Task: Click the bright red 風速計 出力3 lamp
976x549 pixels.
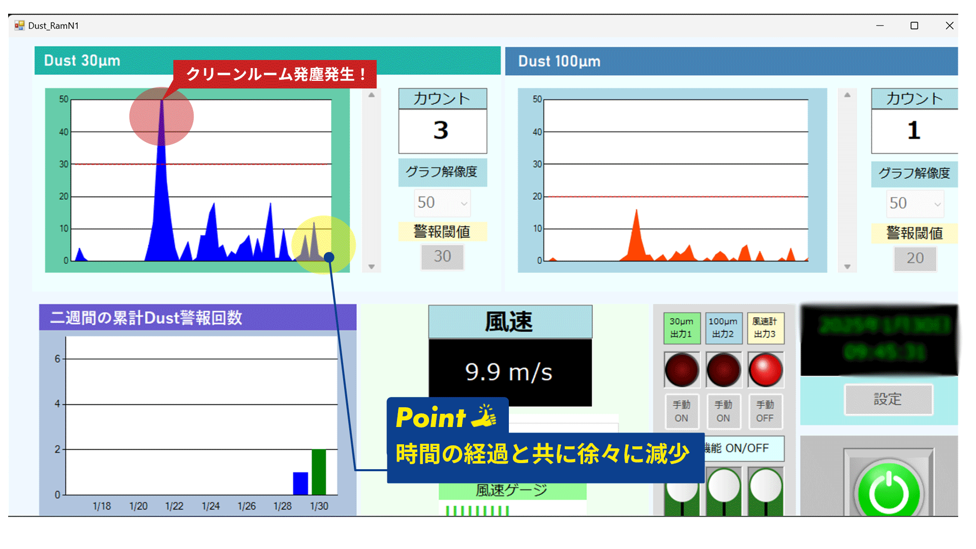Action: tap(765, 370)
